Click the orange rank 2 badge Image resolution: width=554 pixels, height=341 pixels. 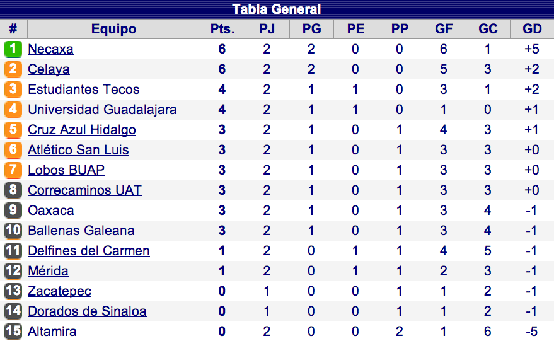click(x=13, y=69)
